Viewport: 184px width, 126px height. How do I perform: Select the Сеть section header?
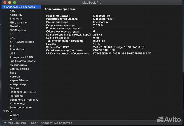[9, 111]
